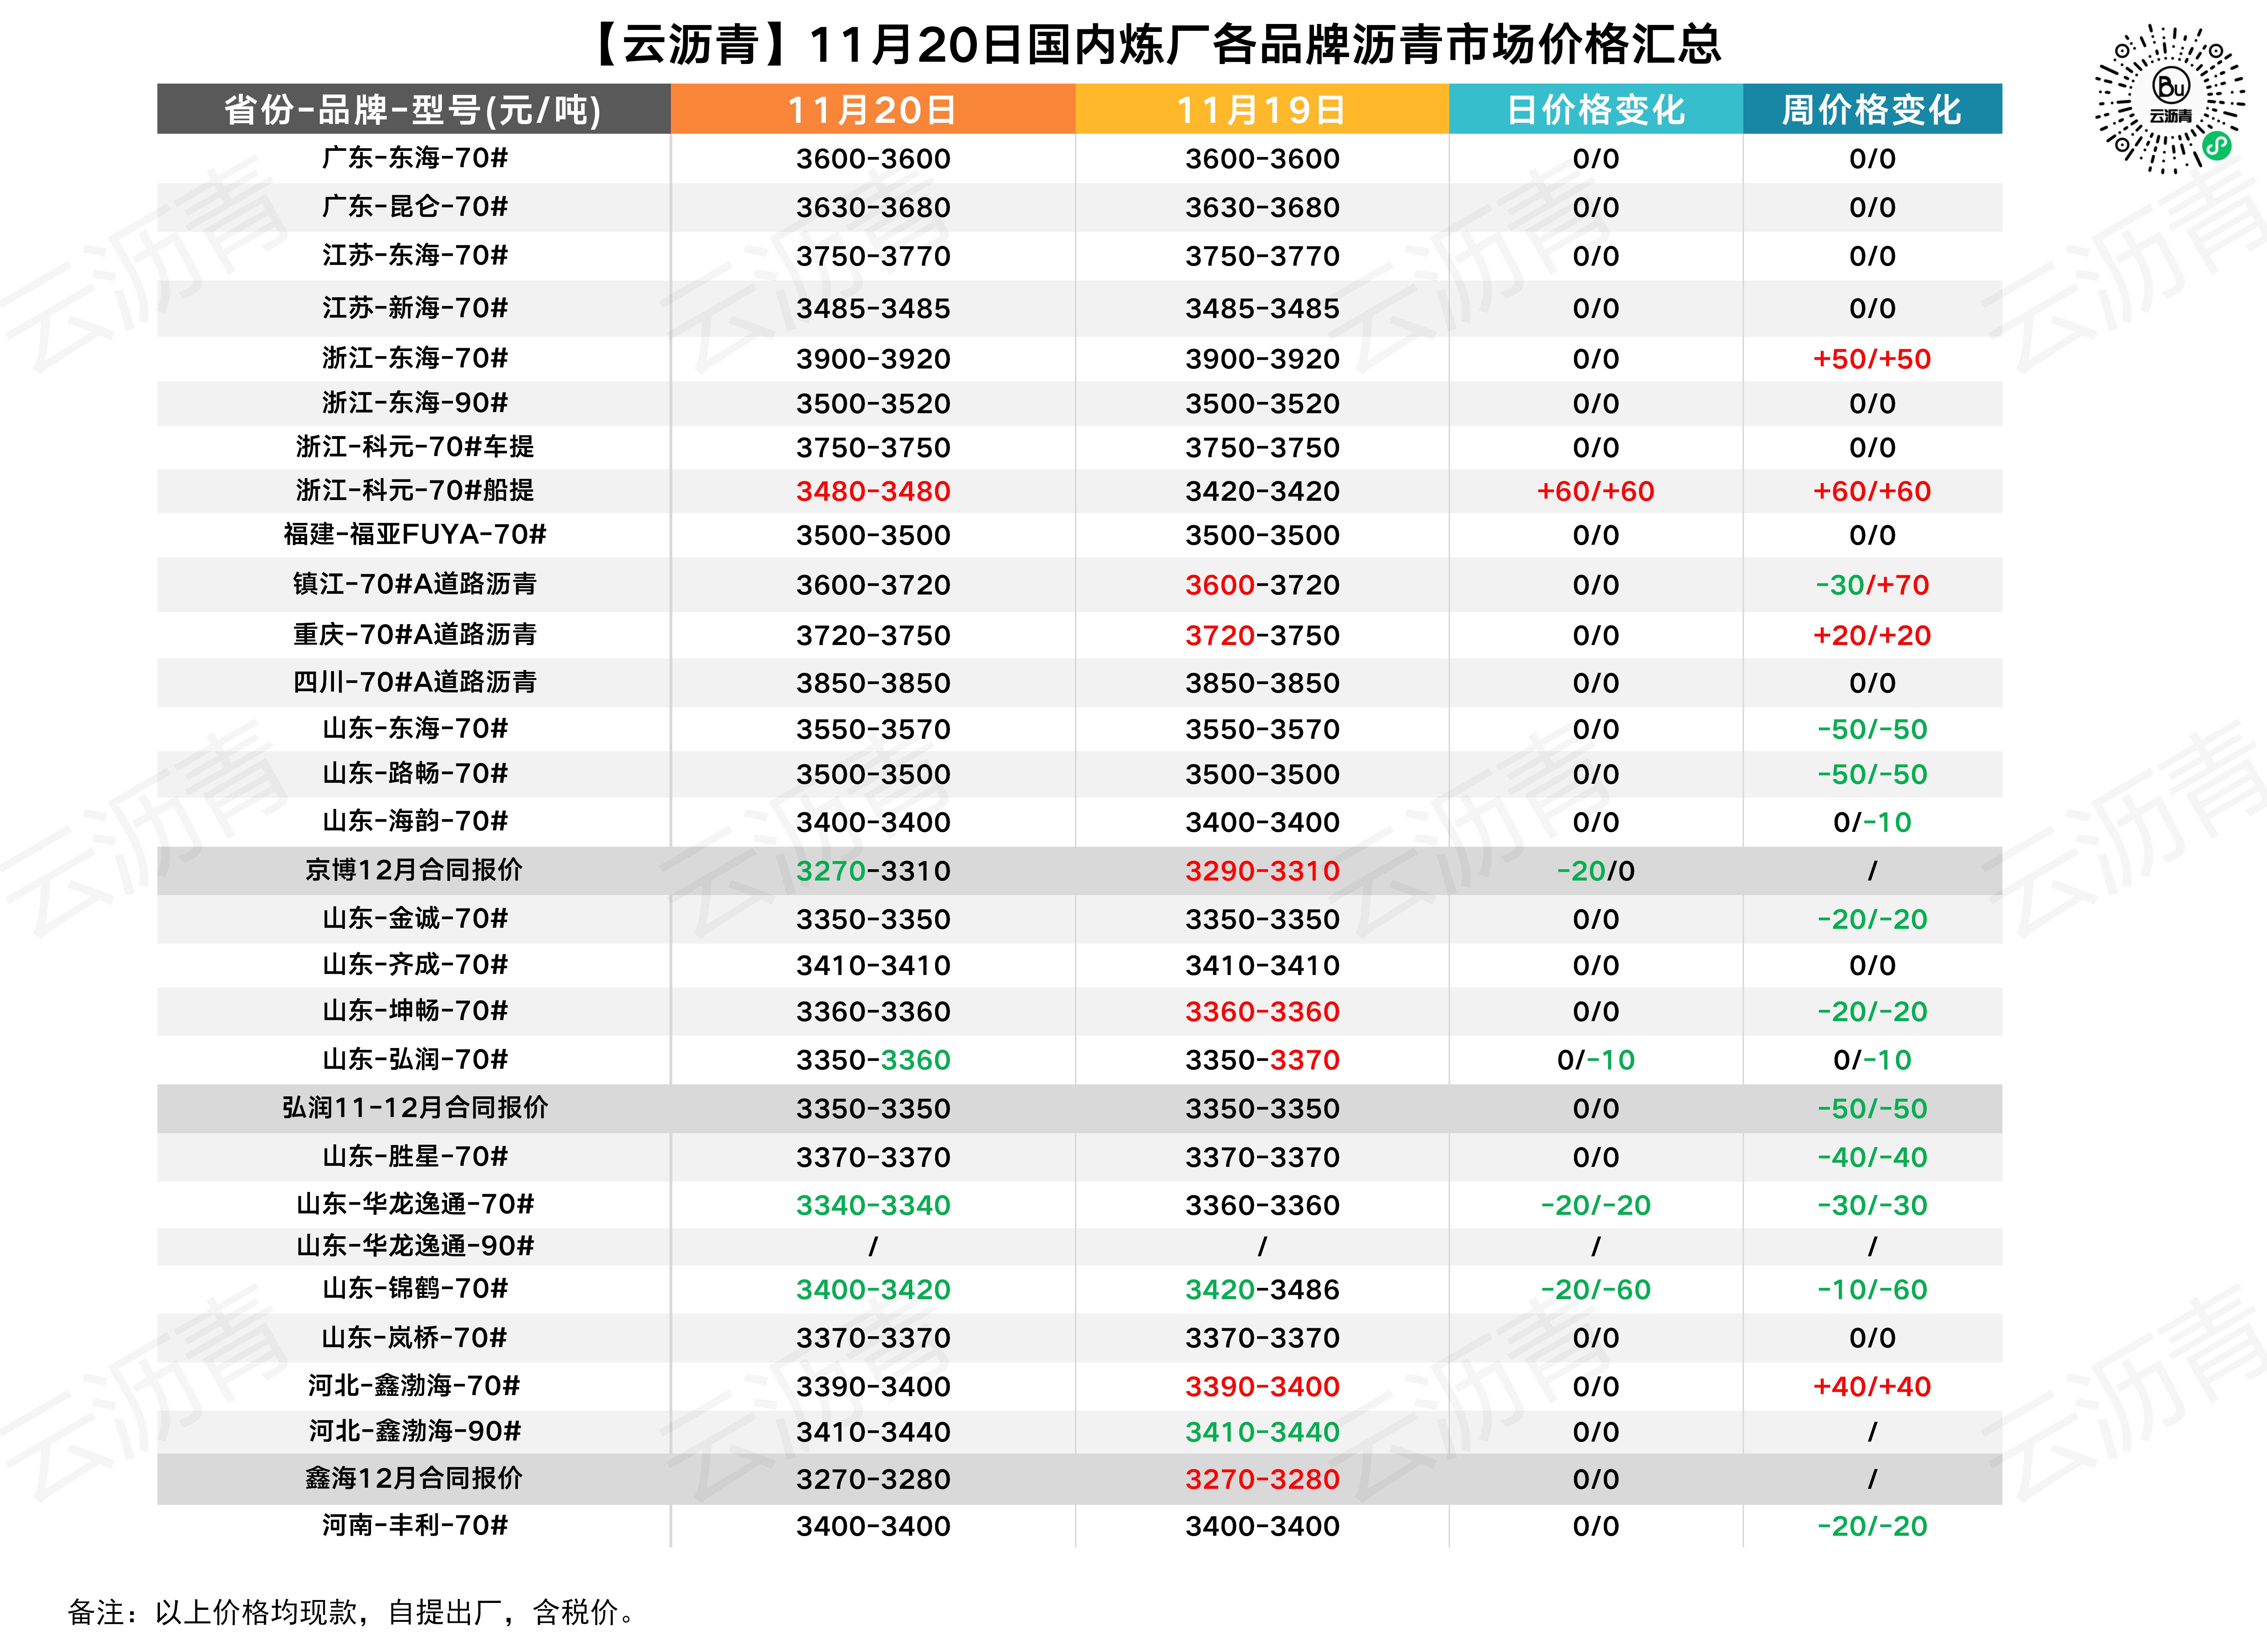Select the 镇江-70#A道路沥青 row label

pyautogui.click(x=415, y=584)
